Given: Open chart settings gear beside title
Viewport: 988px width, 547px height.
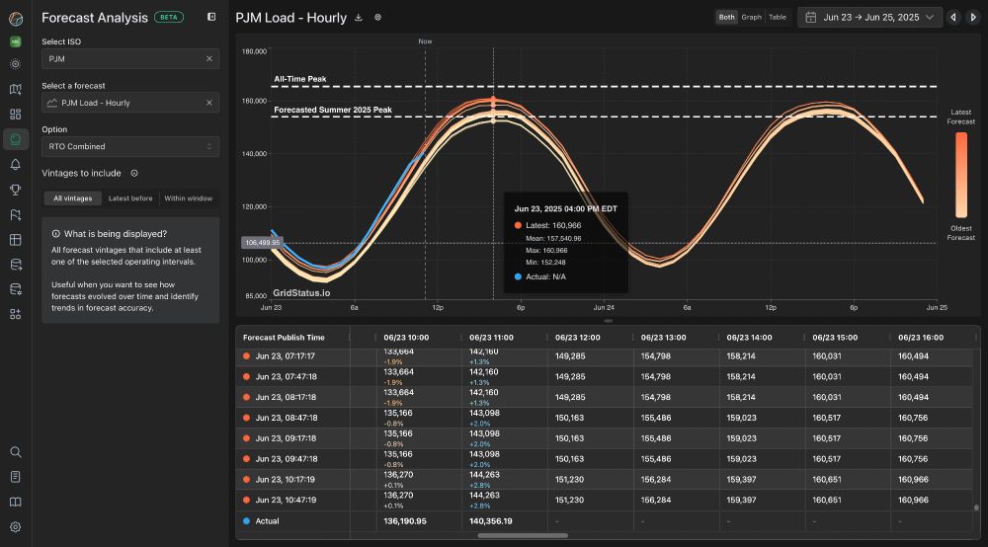Looking at the screenshot, I should pos(378,18).
